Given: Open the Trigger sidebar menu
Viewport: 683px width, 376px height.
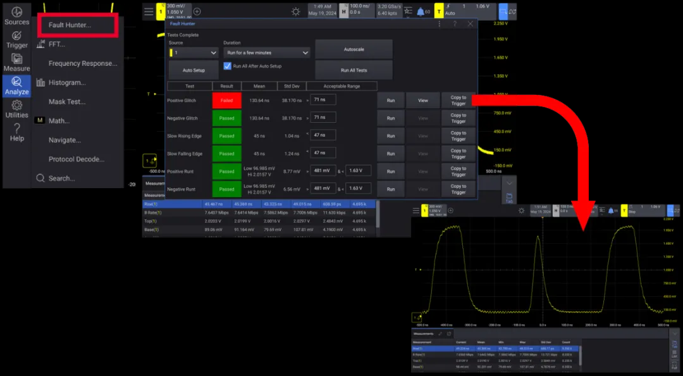Looking at the screenshot, I should tap(17, 39).
